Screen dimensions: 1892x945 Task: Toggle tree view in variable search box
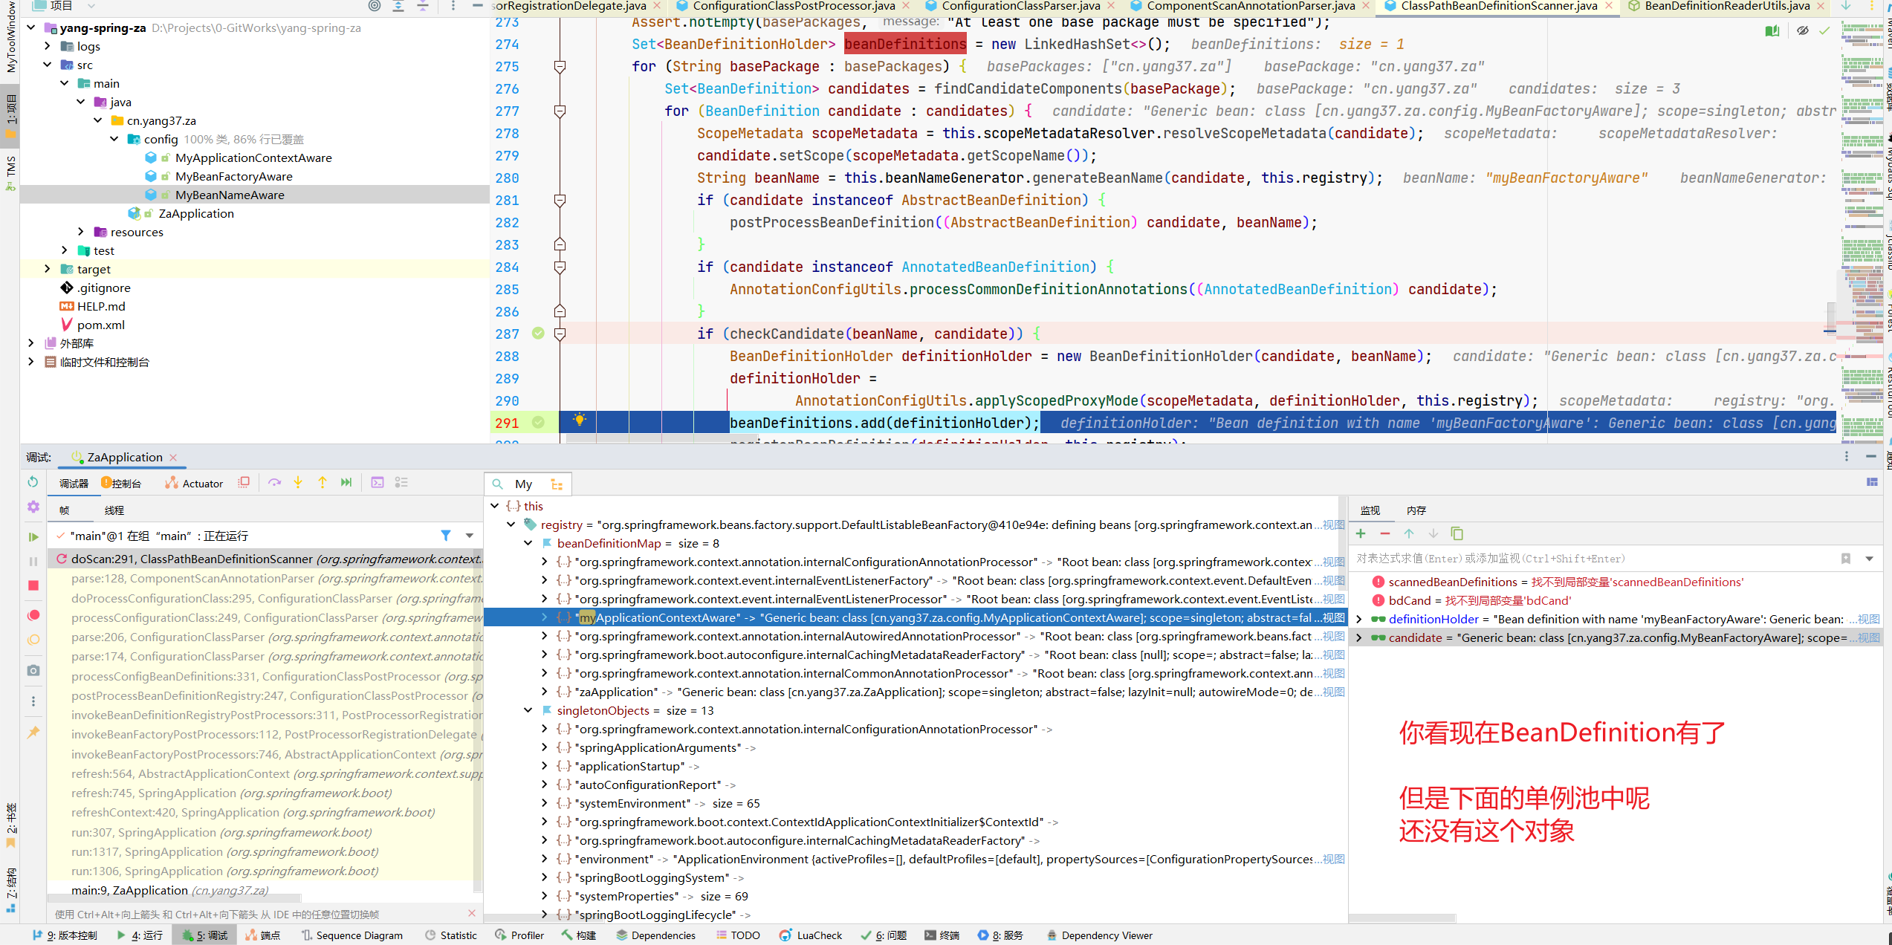[x=557, y=484]
